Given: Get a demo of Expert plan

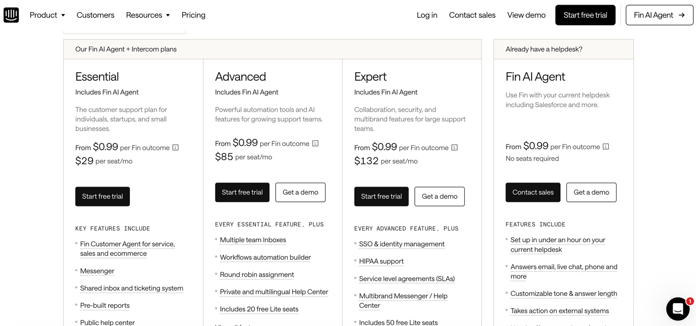Looking at the screenshot, I should coord(439,196).
